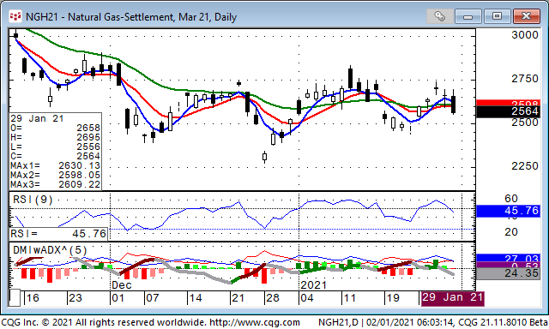Click the blue 45.76 RSI value tag
The height and width of the screenshot is (329, 549).
[x=508, y=211]
